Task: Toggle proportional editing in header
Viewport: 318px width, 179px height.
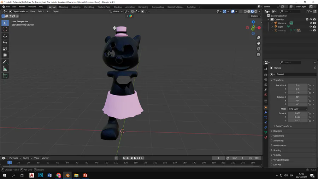Action: click(x=143, y=12)
